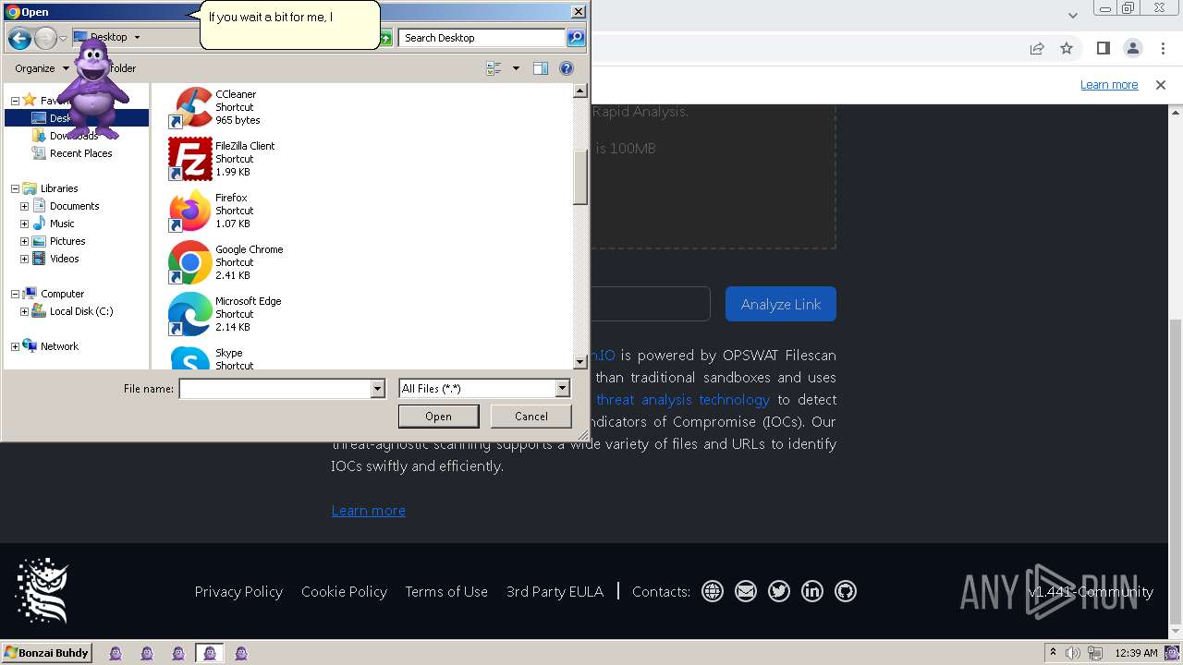The image size is (1183, 665).
Task: Select Pictures in the navigation tree
Action: click(67, 241)
